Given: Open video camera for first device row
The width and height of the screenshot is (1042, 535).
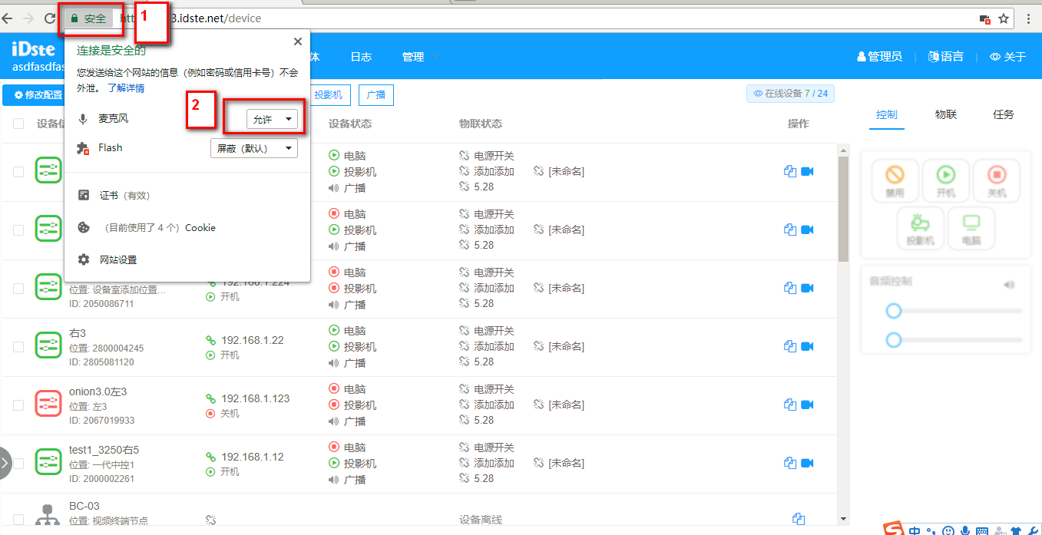Looking at the screenshot, I should pyautogui.click(x=807, y=171).
